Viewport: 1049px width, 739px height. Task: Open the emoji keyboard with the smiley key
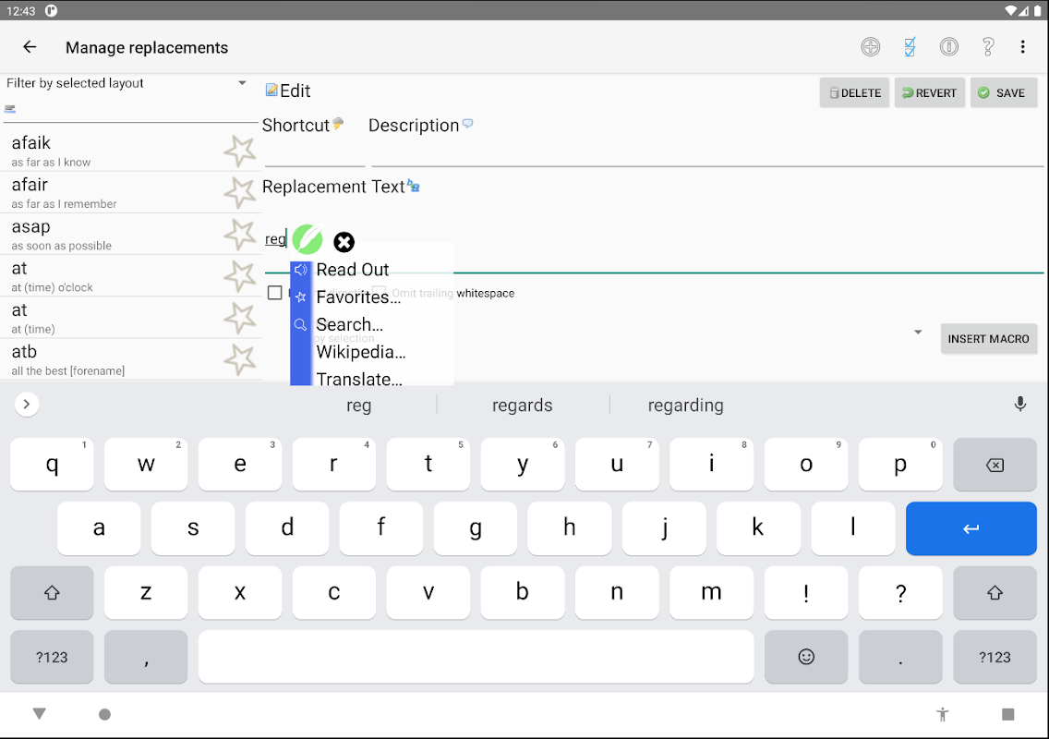pos(806,657)
